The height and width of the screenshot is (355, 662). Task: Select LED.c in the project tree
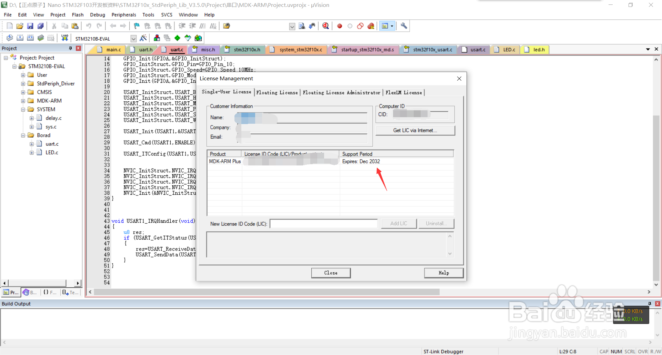[52, 153]
